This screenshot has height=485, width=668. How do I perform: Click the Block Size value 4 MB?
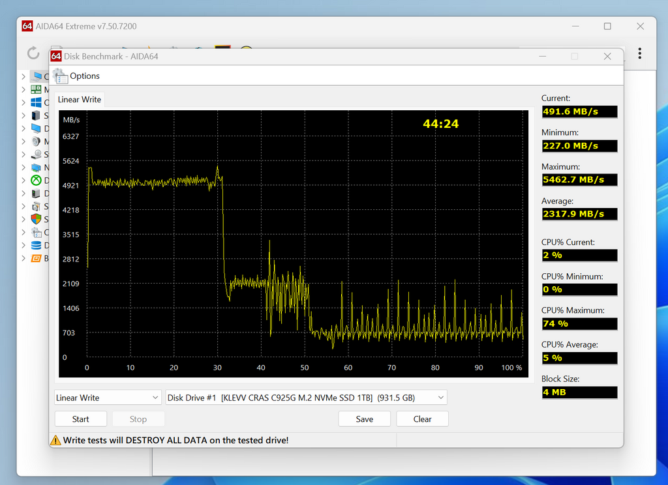pos(579,392)
